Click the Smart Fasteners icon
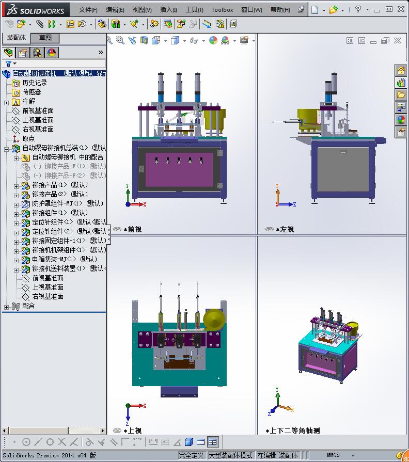Screen dimensions: 409x462 (70, 24)
